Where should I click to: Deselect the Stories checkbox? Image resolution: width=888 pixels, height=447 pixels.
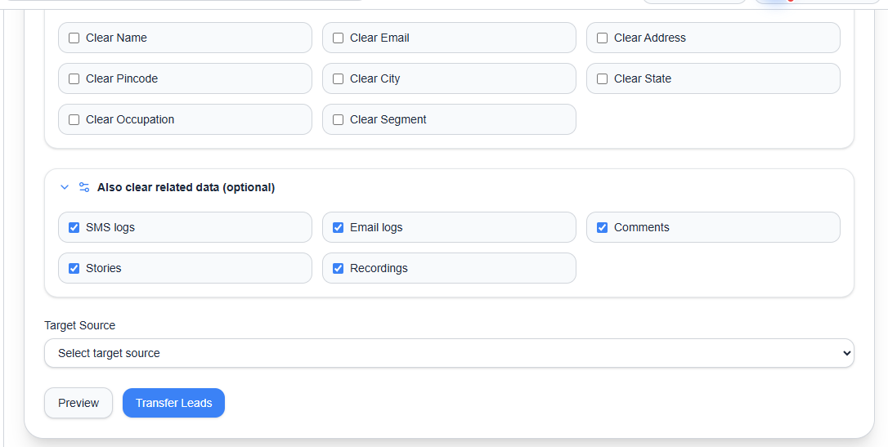(x=74, y=268)
